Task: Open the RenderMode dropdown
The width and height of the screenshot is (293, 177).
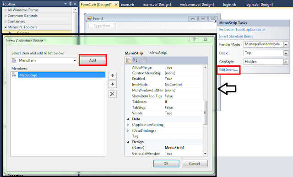Action: click(286, 44)
